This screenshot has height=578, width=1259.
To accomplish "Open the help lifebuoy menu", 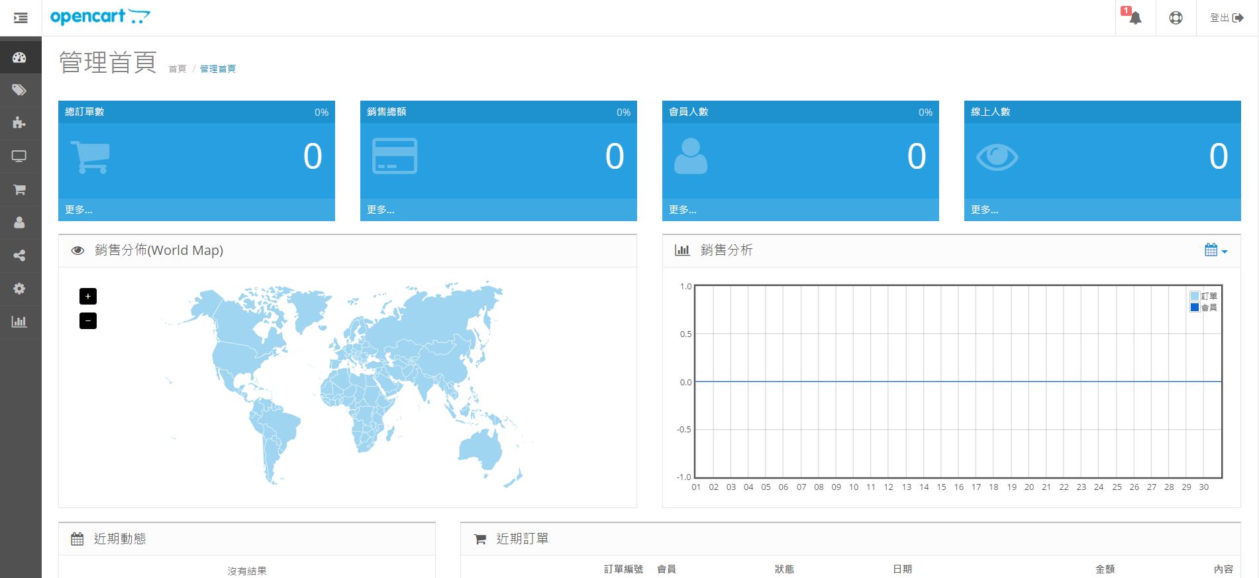I will click(1176, 18).
